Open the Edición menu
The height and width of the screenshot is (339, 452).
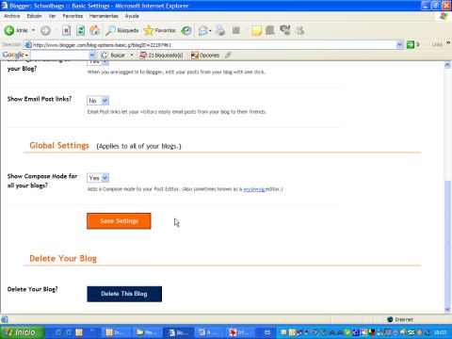coord(34,16)
